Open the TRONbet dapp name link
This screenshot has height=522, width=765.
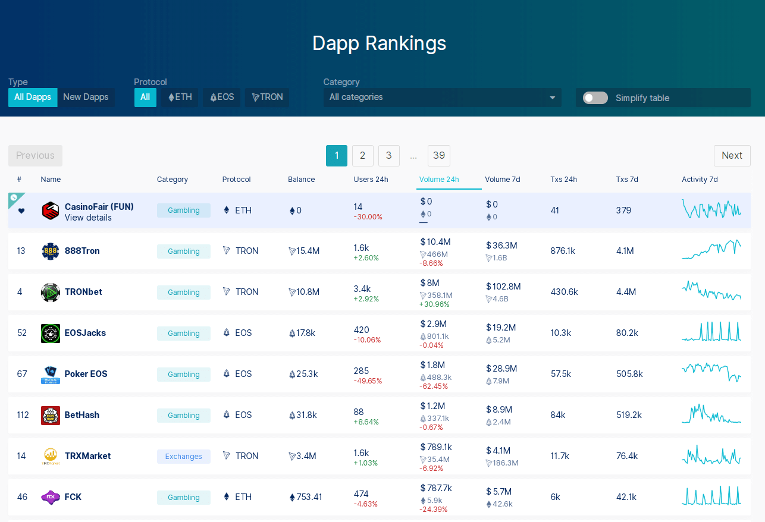point(83,292)
